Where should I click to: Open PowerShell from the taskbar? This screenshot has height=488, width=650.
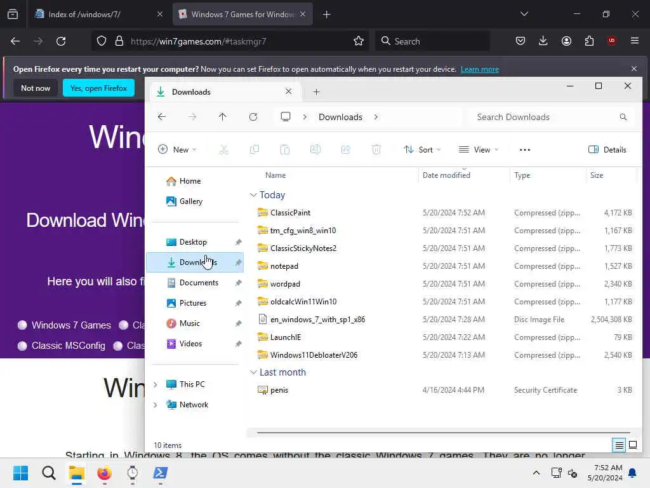pyautogui.click(x=160, y=473)
